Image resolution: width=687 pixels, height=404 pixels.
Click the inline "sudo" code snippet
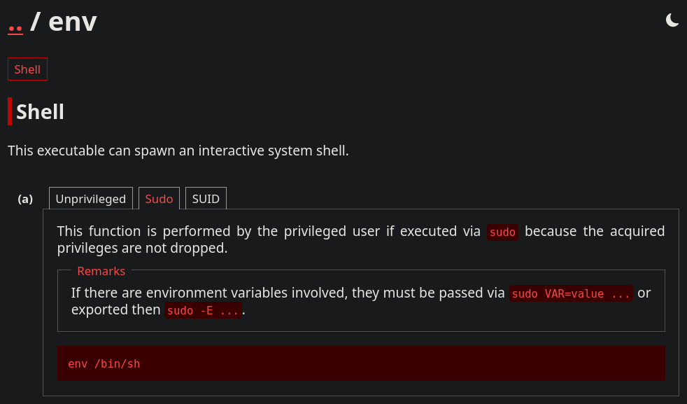[x=502, y=232]
